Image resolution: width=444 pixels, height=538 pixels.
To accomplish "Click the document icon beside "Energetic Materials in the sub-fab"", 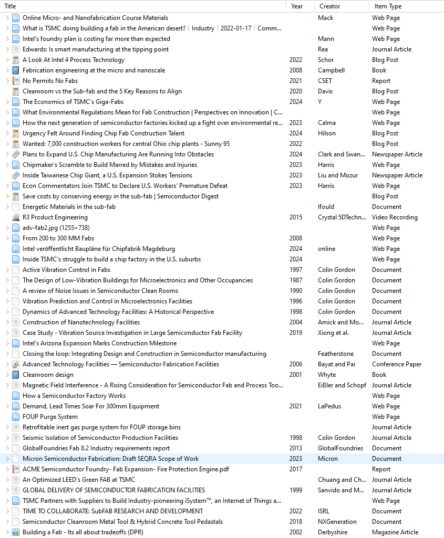I will pos(15,206).
